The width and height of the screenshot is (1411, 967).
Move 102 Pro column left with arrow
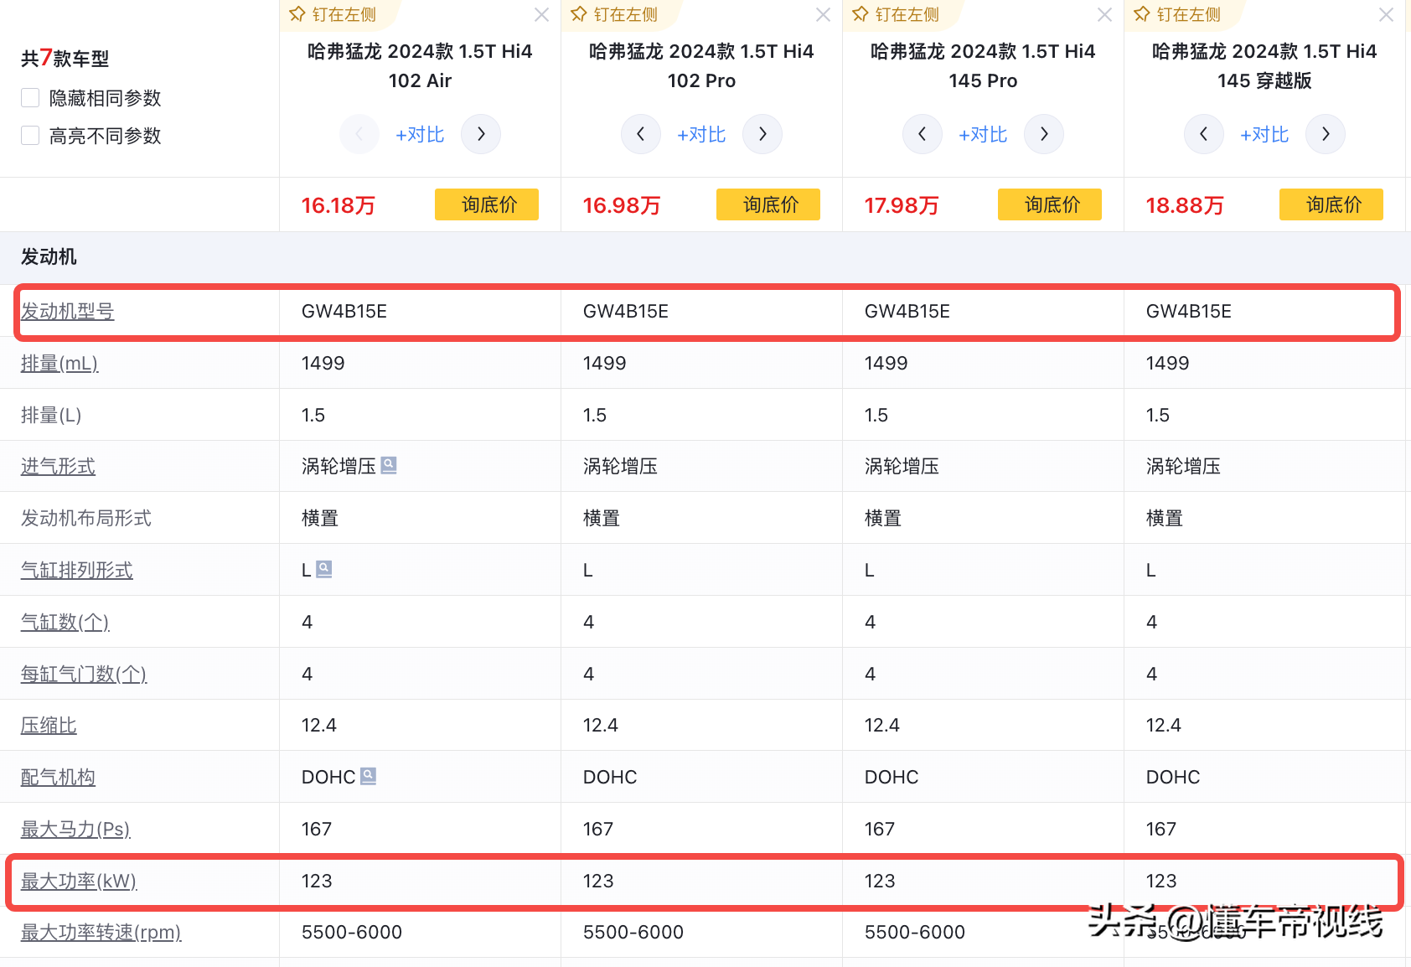(641, 134)
